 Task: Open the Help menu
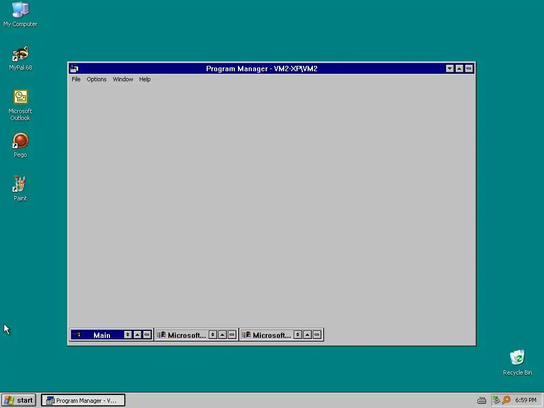144,79
